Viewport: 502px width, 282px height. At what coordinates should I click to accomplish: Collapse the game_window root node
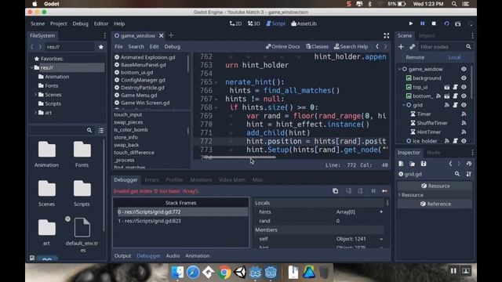[399, 69]
